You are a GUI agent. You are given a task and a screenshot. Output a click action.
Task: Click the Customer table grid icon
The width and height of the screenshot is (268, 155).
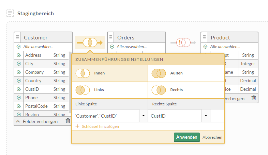pos(18,37)
